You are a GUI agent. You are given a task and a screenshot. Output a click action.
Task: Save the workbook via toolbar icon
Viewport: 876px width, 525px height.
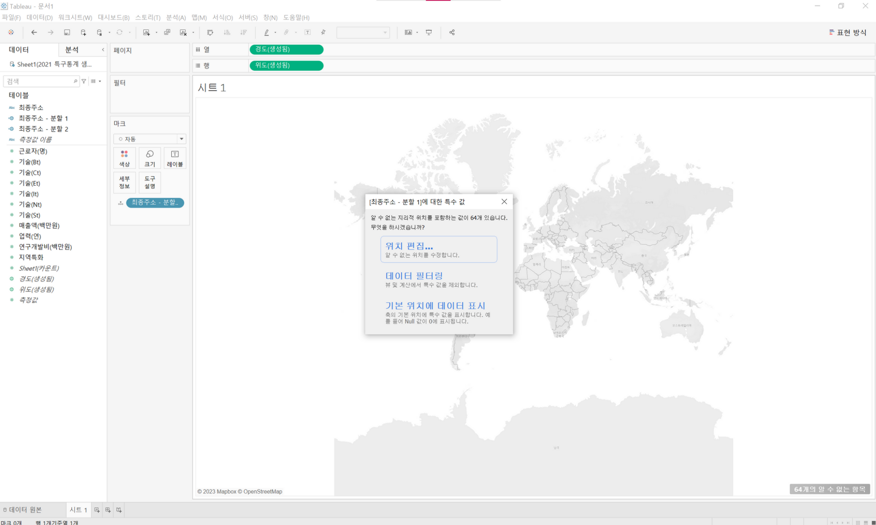(x=67, y=32)
